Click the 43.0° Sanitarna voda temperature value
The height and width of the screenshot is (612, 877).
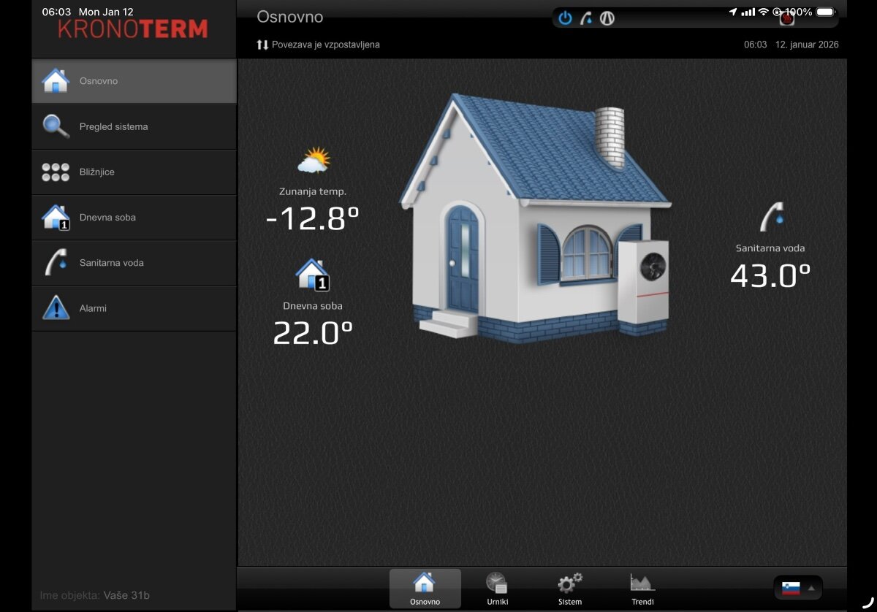coord(770,275)
